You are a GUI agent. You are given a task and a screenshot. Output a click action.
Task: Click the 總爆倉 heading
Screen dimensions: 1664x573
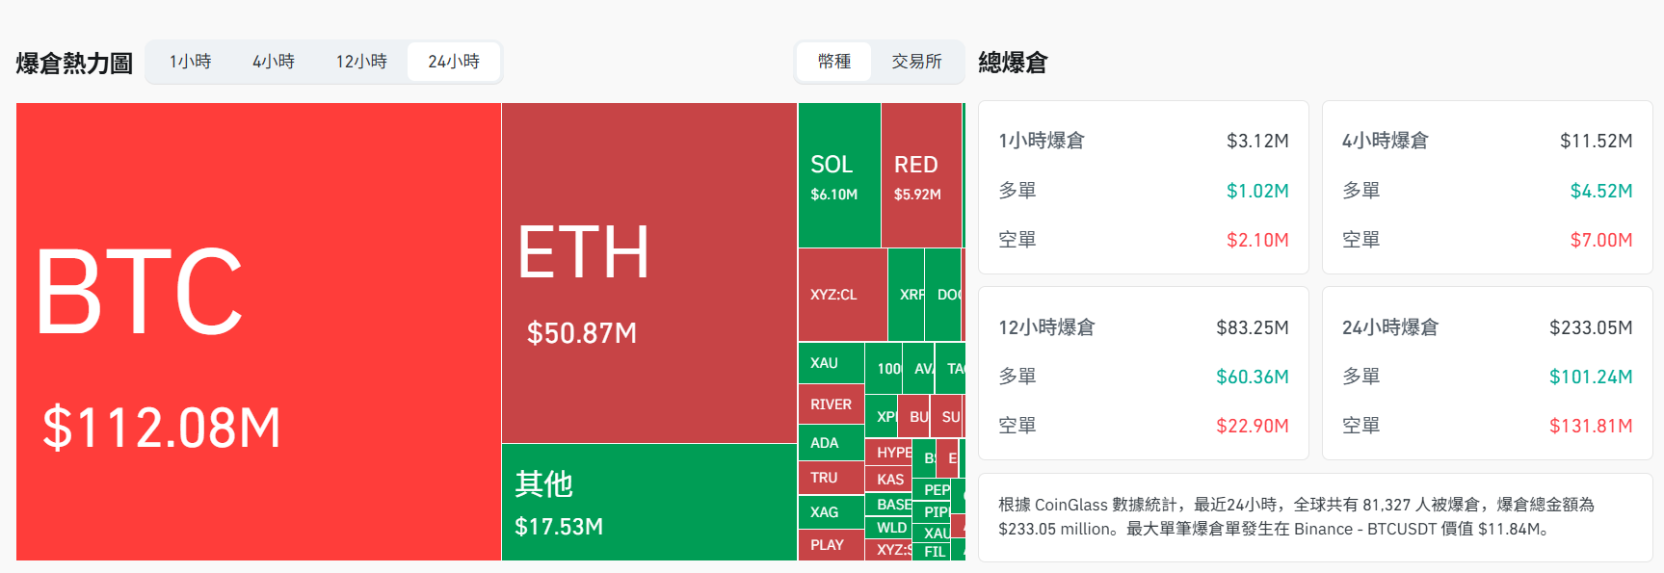pos(1013,63)
